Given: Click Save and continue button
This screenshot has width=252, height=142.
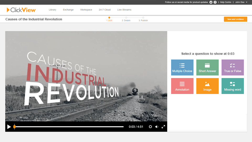Looking at the screenshot, I should (x=235, y=19).
